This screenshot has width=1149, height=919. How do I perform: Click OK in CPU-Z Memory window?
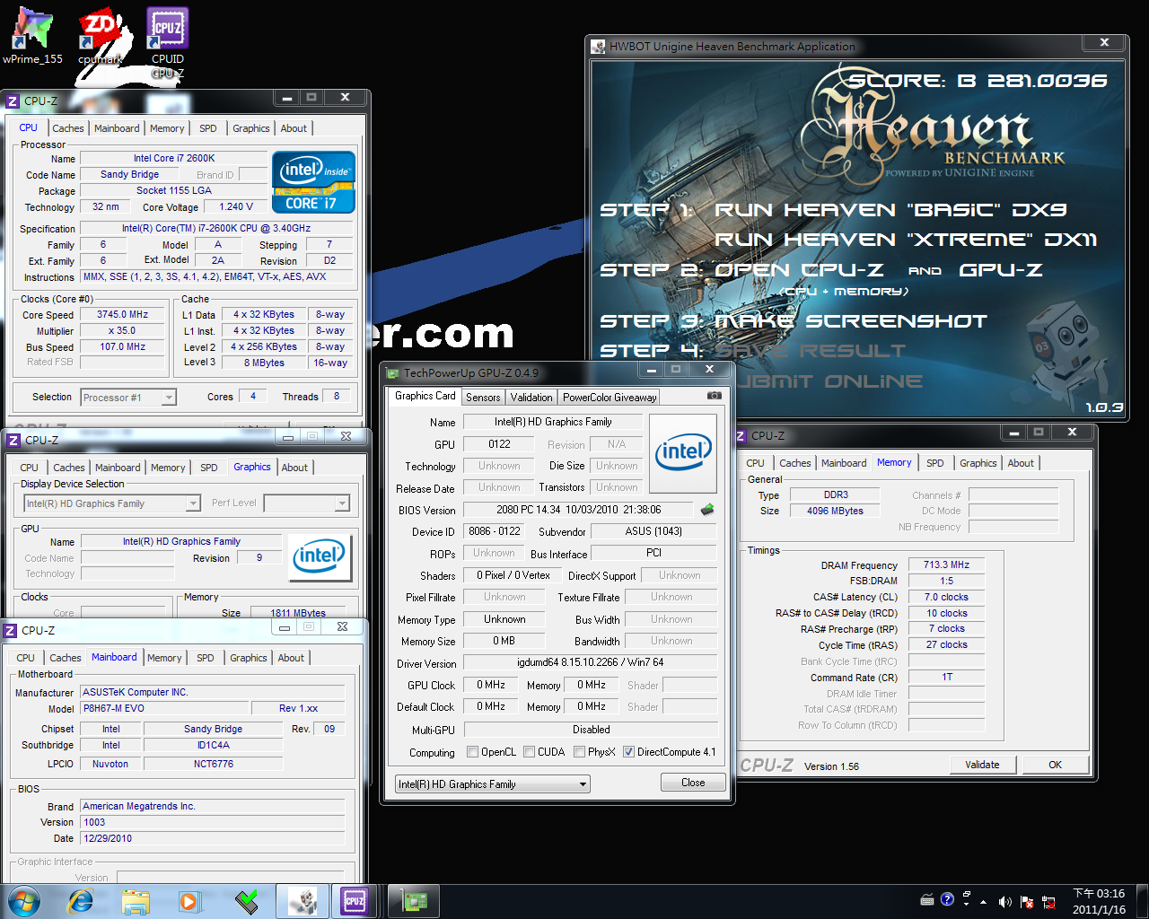1055,765
